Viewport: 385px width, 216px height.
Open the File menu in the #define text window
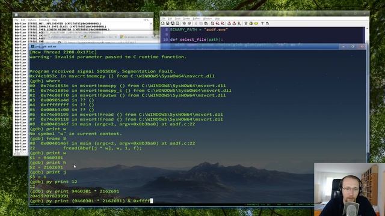(16, 20)
